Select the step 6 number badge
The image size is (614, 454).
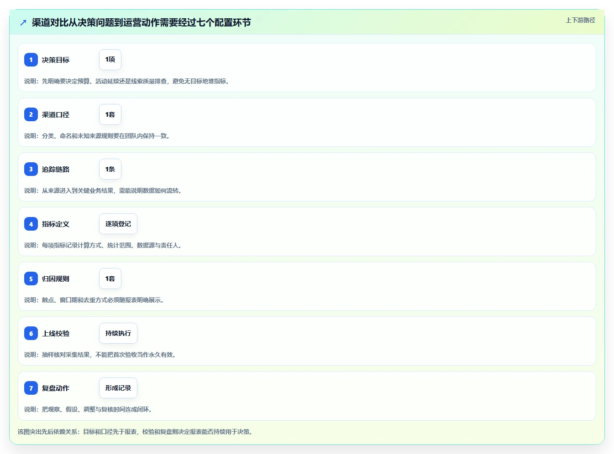coord(31,333)
